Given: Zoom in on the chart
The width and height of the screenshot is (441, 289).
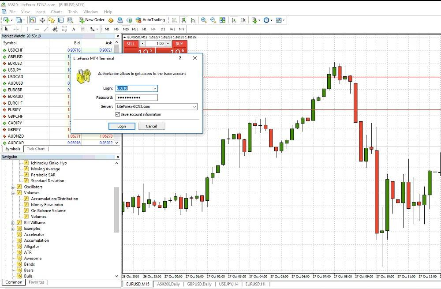Looking at the screenshot, I should pos(203,20).
